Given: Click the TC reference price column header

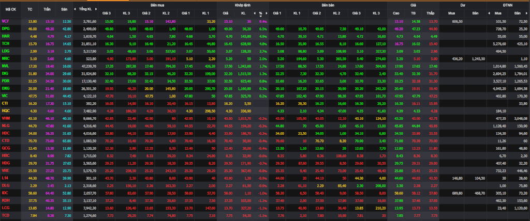Looking at the screenshot, I should pos(30,9).
